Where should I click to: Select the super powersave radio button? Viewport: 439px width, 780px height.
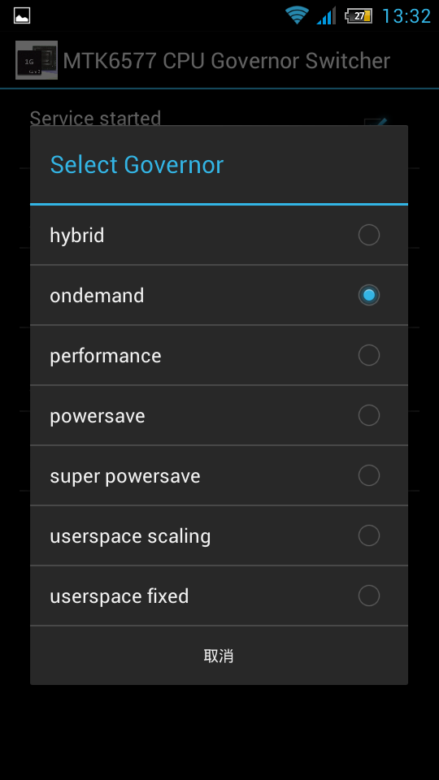point(369,475)
